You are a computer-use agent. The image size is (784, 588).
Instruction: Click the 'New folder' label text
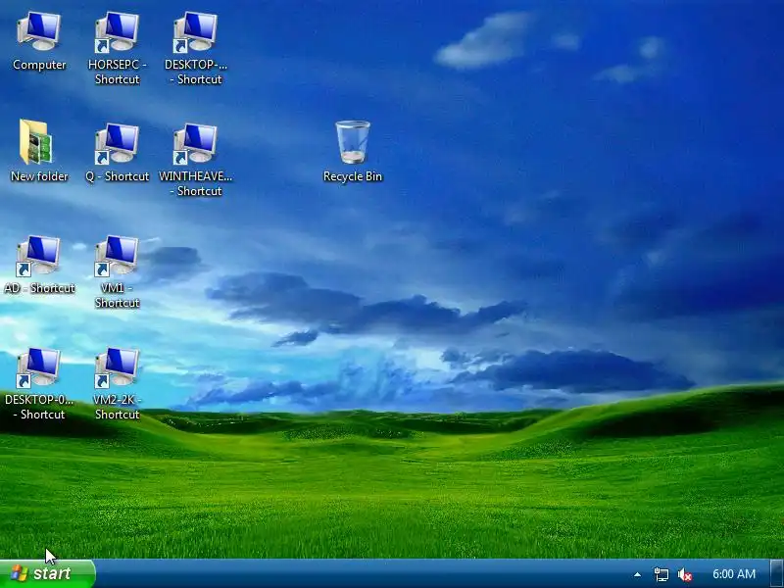(x=39, y=176)
